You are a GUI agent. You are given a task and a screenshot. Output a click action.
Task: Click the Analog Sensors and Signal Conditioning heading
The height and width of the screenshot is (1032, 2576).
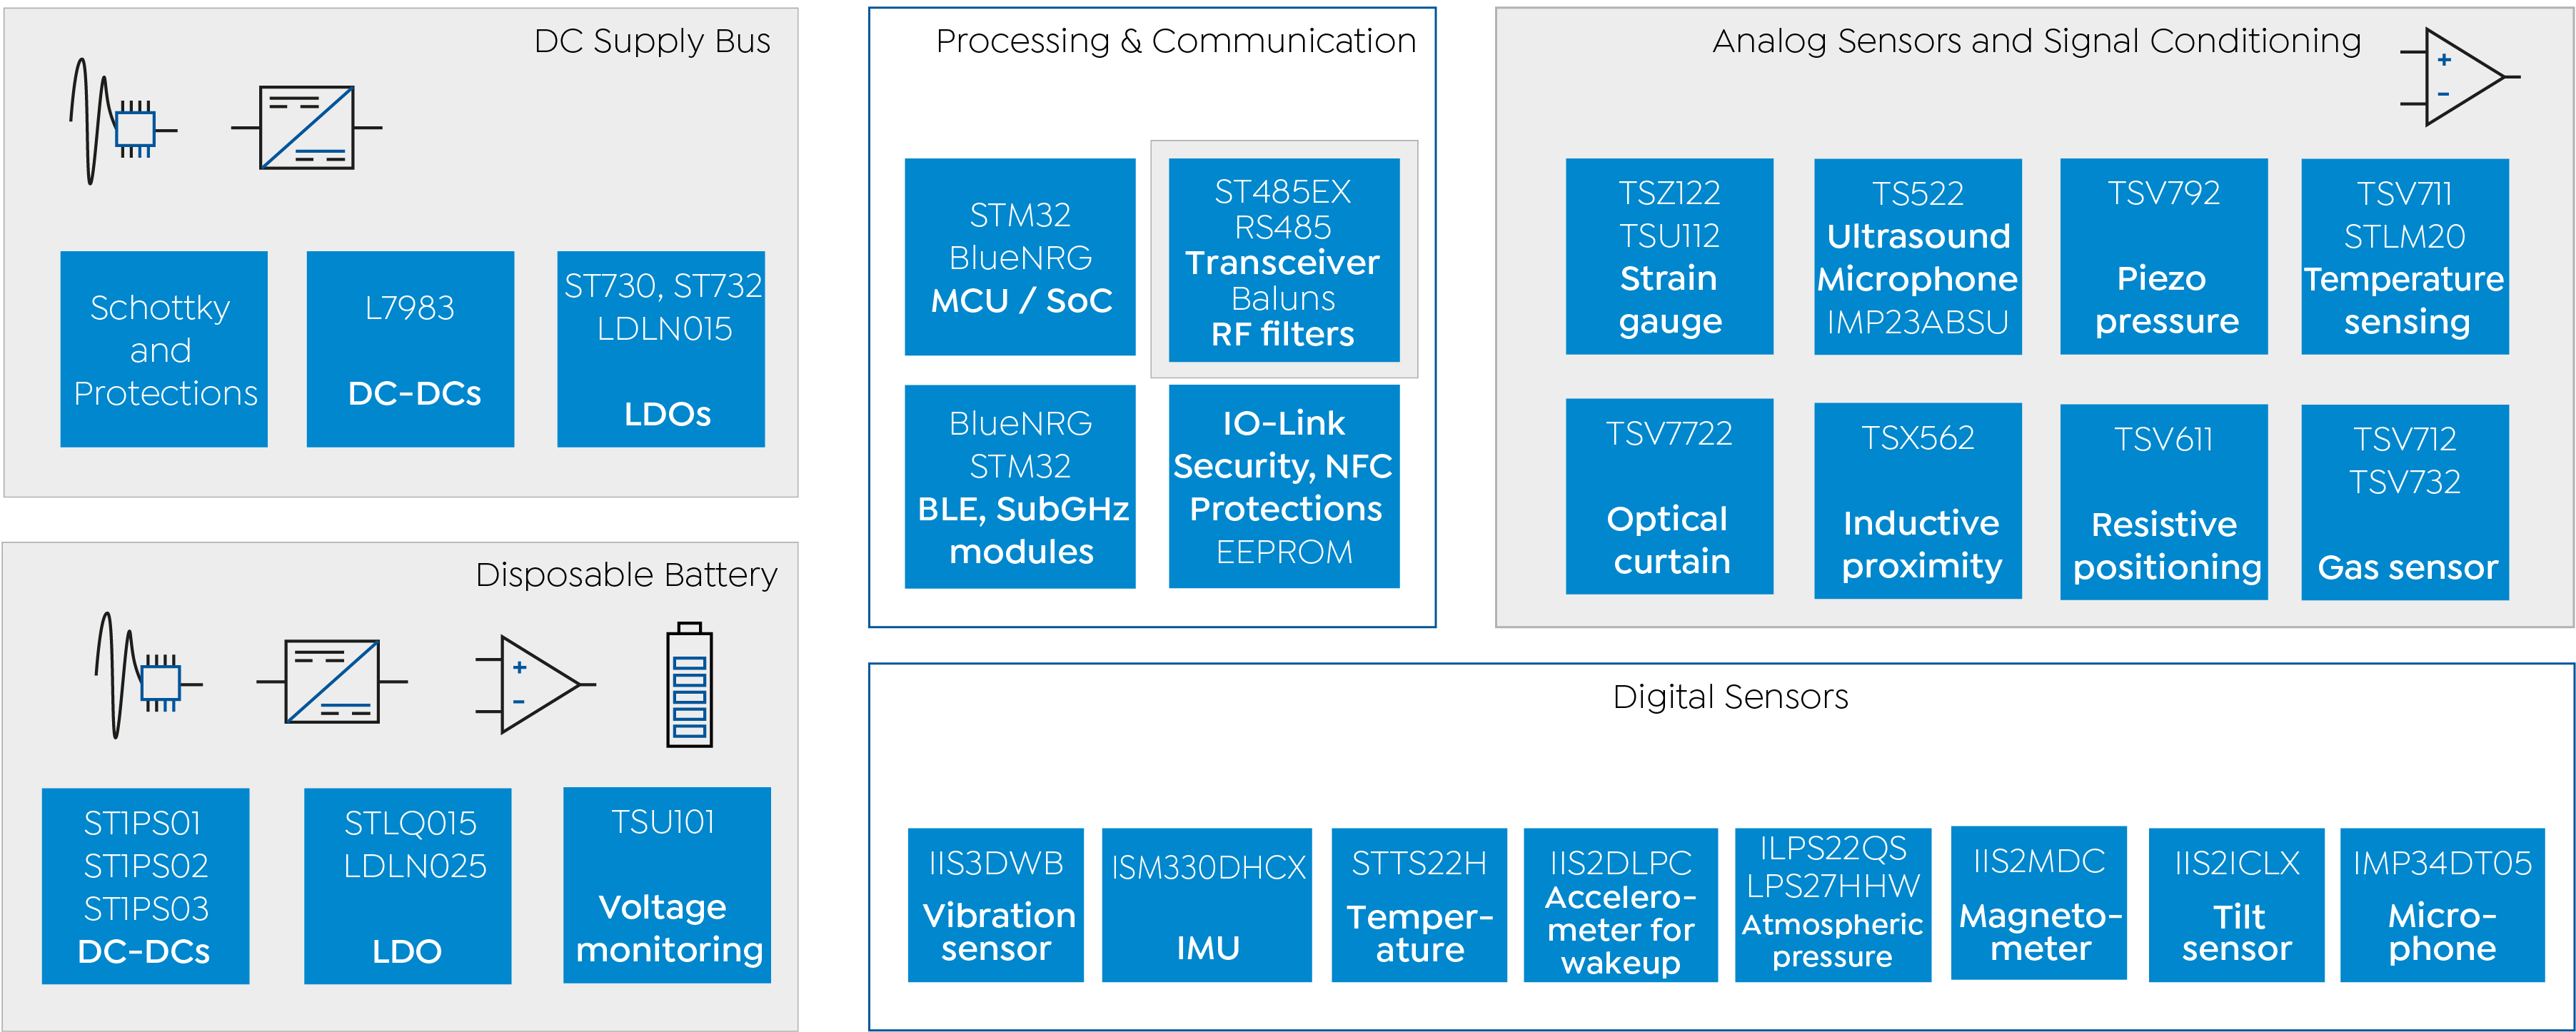click(x=2037, y=41)
